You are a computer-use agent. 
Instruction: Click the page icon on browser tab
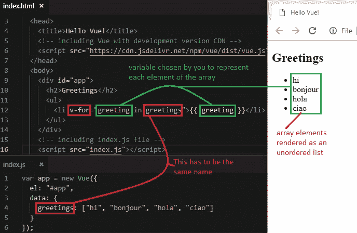pyautogui.click(x=282, y=12)
